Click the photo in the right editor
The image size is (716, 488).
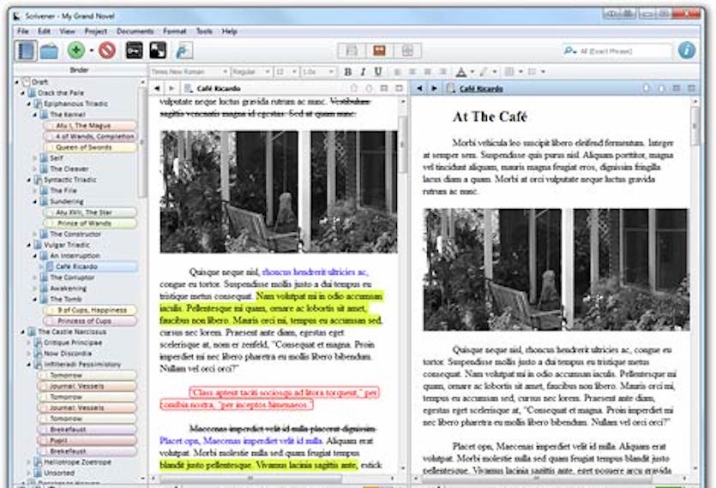click(557, 270)
